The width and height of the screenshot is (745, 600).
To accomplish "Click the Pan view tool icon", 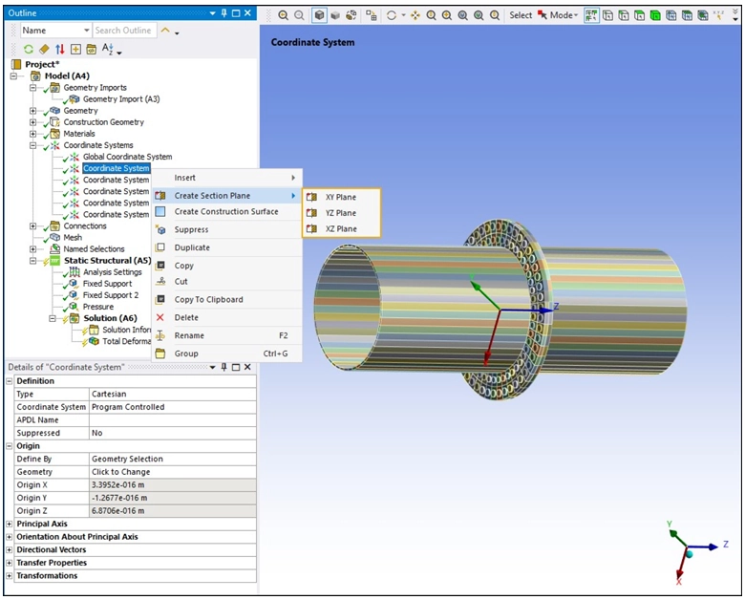I will pyautogui.click(x=415, y=15).
